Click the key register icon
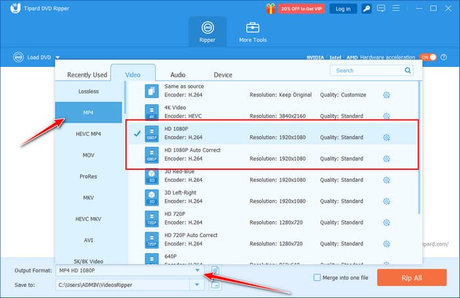The width and height of the screenshot is (460, 298). (365, 9)
